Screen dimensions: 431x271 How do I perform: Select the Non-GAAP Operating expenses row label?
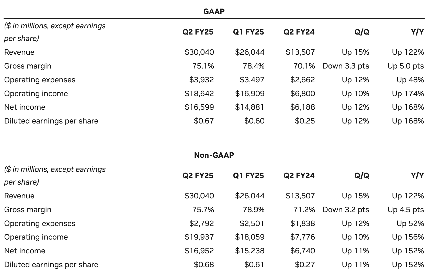[x=40, y=223]
